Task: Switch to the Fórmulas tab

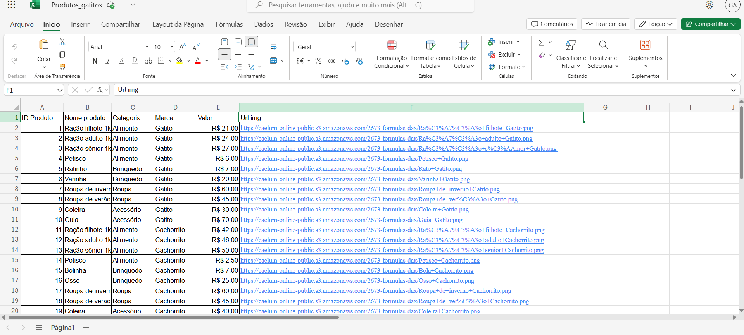Action: 229,24
